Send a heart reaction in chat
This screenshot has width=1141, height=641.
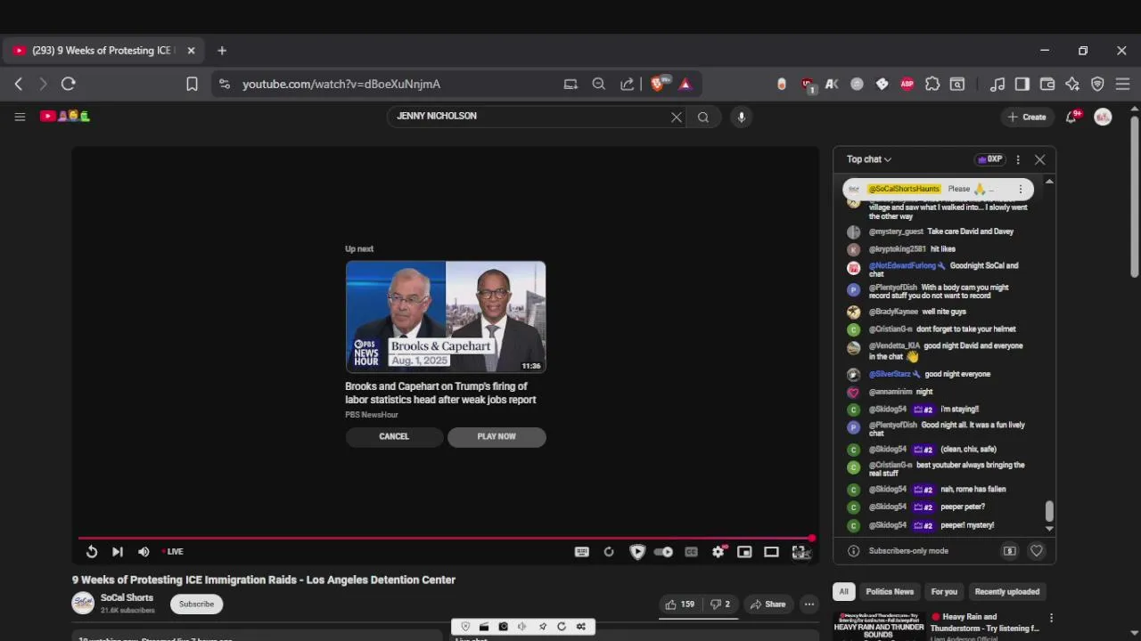pyautogui.click(x=1037, y=551)
